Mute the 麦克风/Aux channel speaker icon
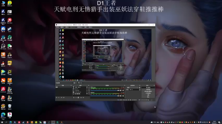This screenshot has height=124, width=222. (x=120, y=90)
